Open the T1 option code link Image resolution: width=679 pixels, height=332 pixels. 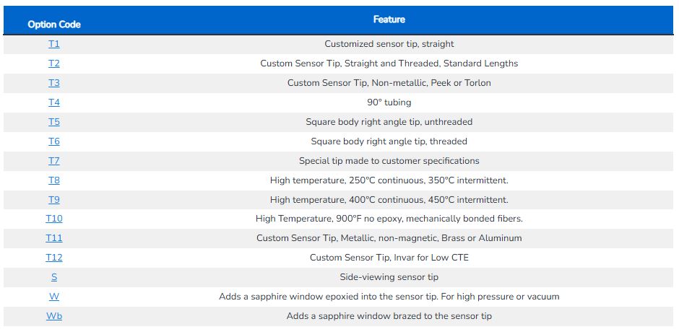click(x=54, y=44)
